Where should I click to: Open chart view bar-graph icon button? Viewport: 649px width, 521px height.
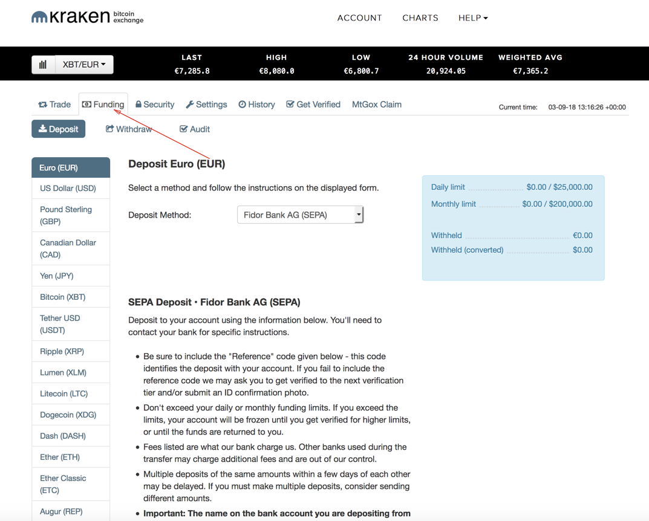tap(44, 65)
